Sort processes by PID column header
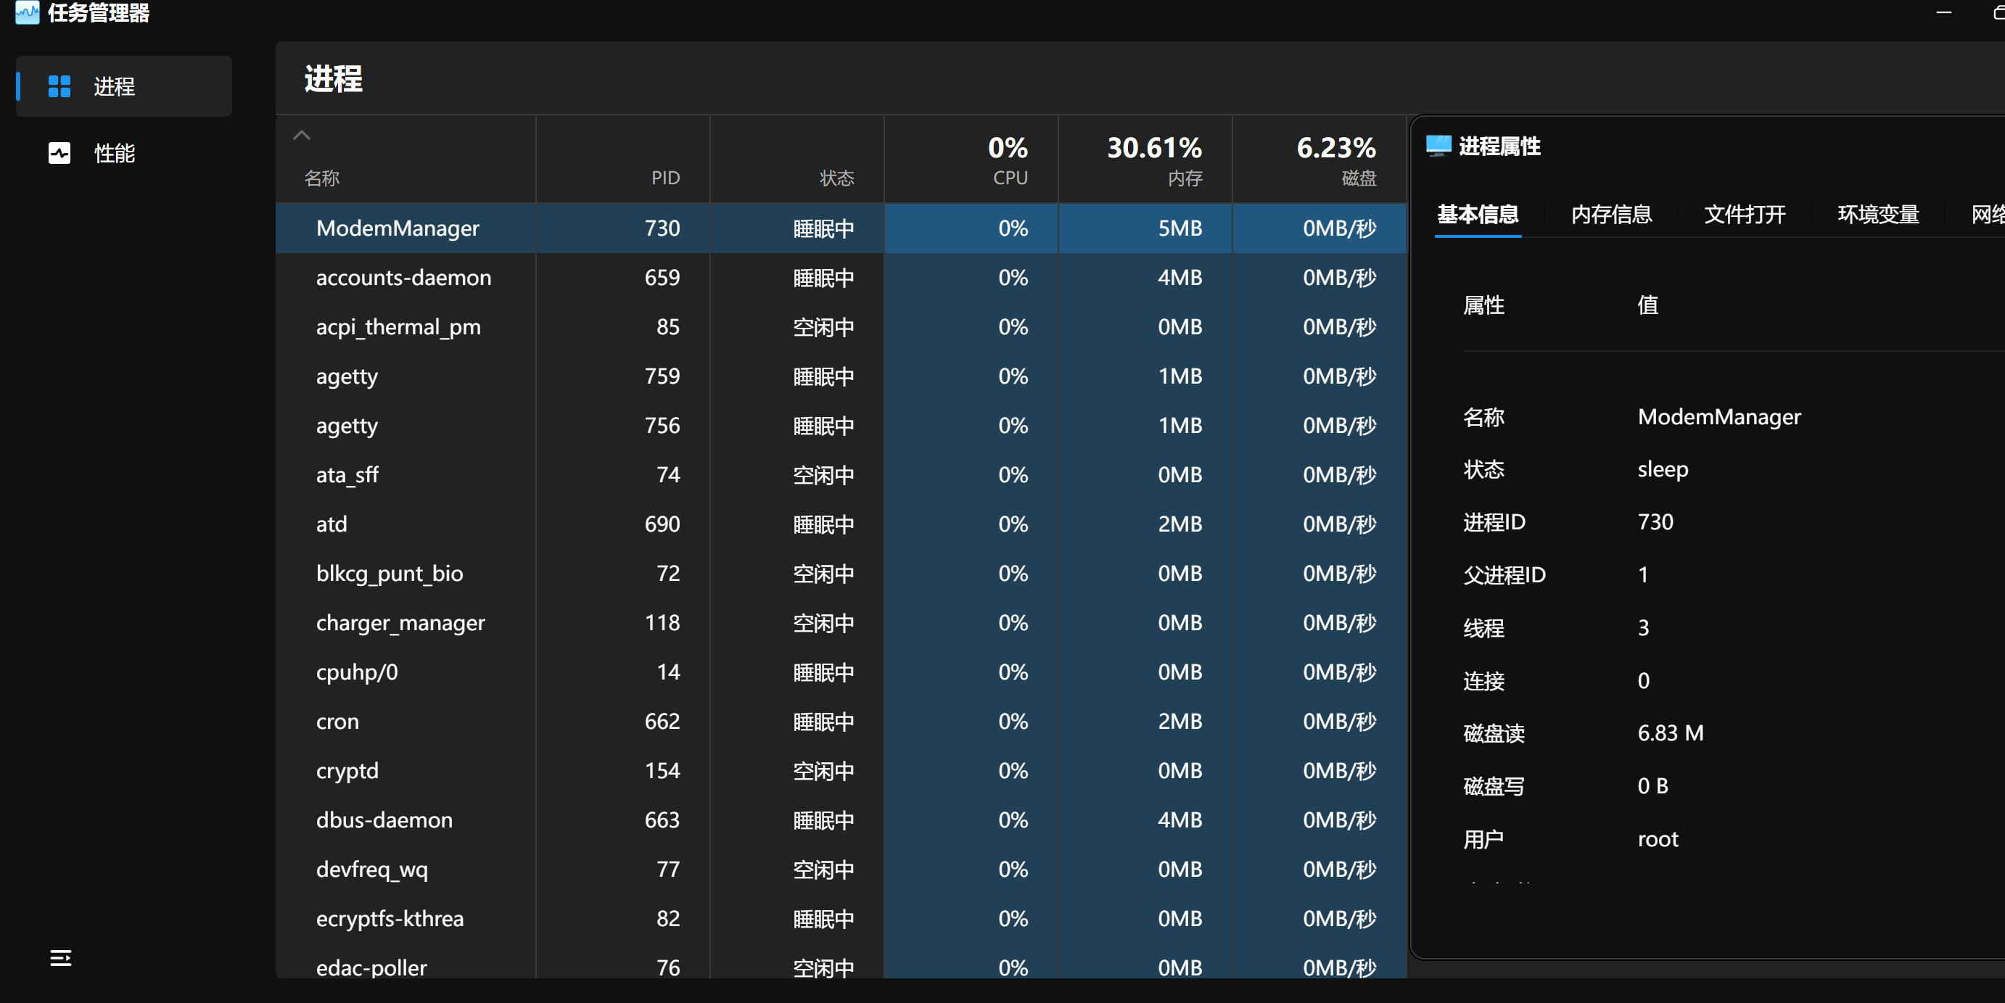 point(664,178)
